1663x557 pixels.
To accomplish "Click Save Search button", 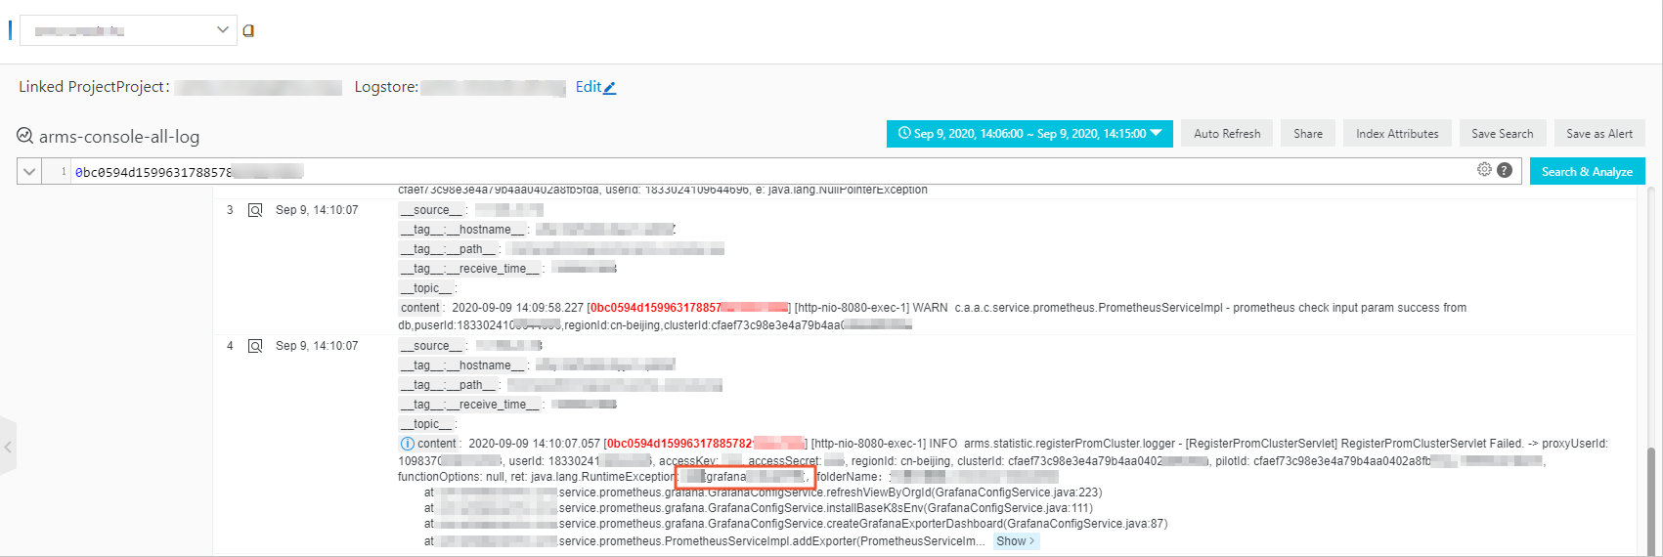I will (x=1502, y=134).
